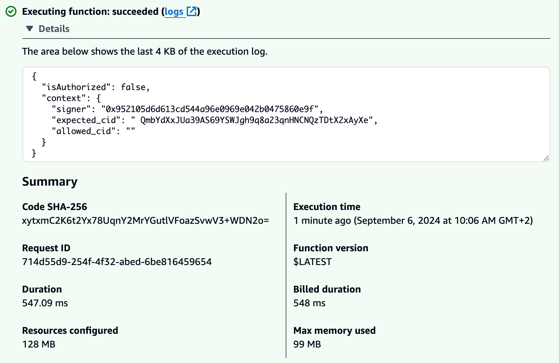Select the Code SHA-256 value text
The width and height of the screenshot is (559, 363).
146,220
